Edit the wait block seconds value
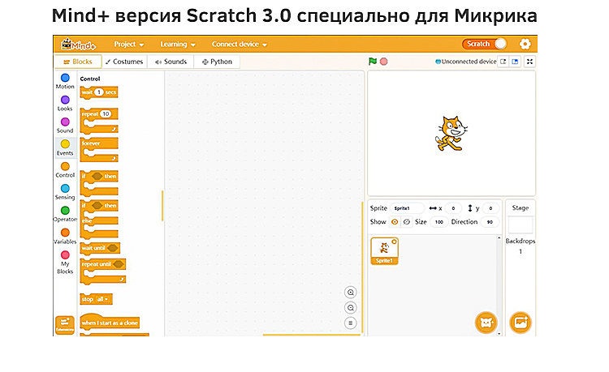The width and height of the screenshot is (609, 372). click(x=99, y=92)
